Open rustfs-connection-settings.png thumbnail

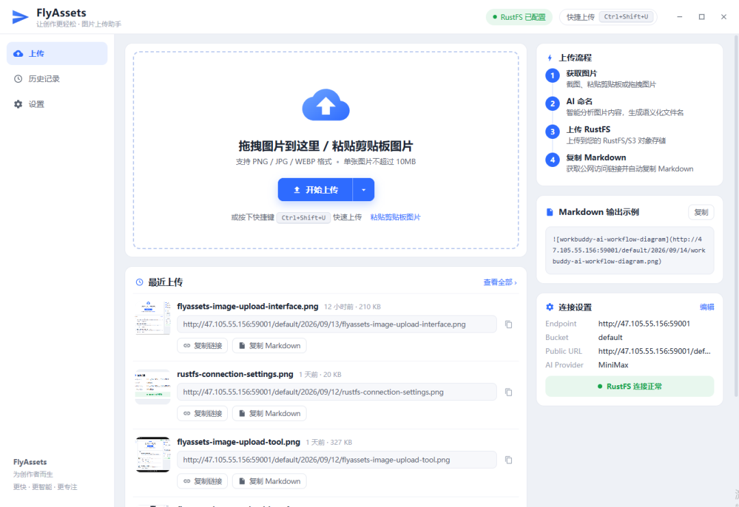[153, 387]
